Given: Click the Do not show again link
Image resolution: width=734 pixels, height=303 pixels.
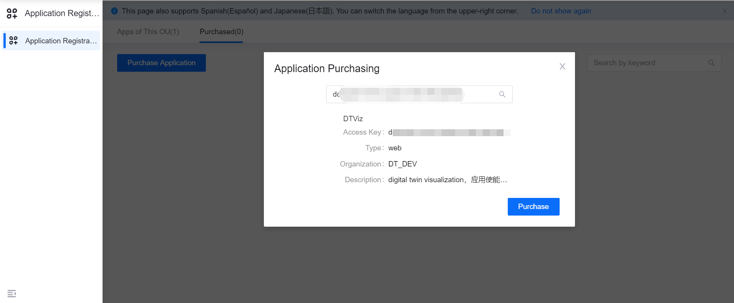Looking at the screenshot, I should pyautogui.click(x=561, y=11).
